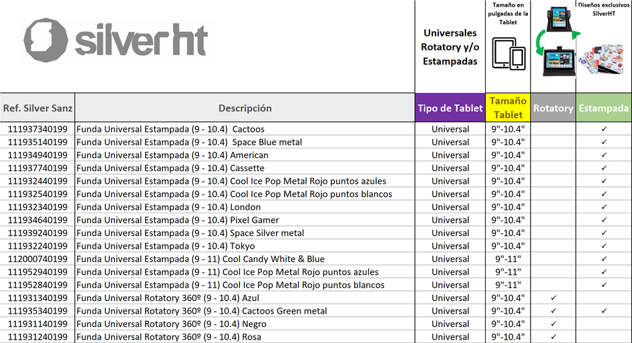
Task: Select description Funda Universal Estampada Cactoos
Action: click(x=170, y=129)
